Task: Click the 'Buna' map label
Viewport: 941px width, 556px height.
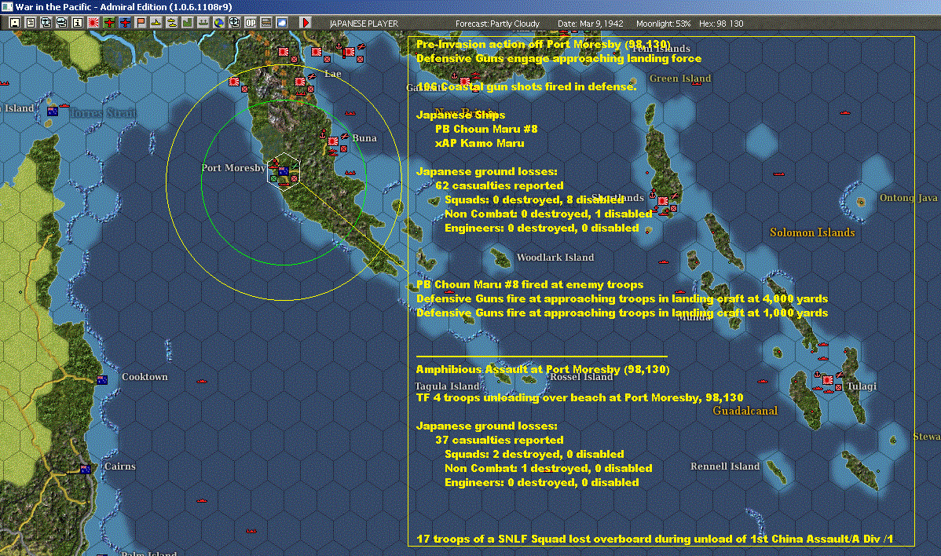Action: coord(364,138)
